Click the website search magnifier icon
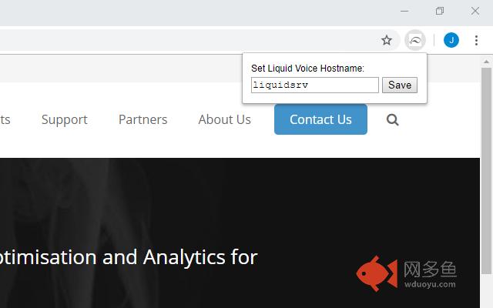The height and width of the screenshot is (308, 493). (392, 120)
